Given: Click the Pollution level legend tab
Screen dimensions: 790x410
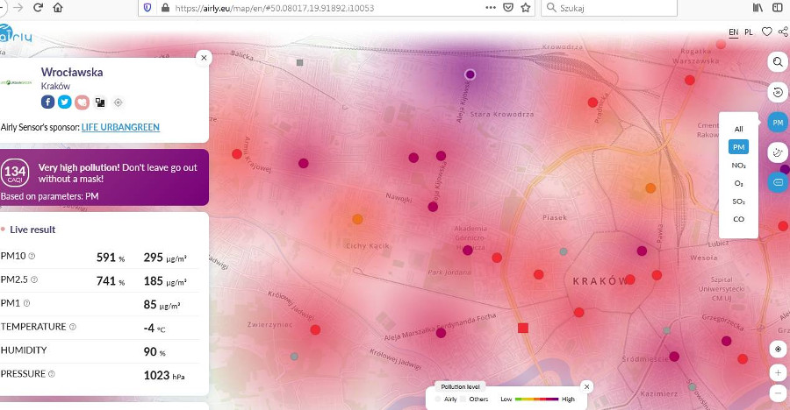Looking at the screenshot, I should pyautogui.click(x=460, y=387).
